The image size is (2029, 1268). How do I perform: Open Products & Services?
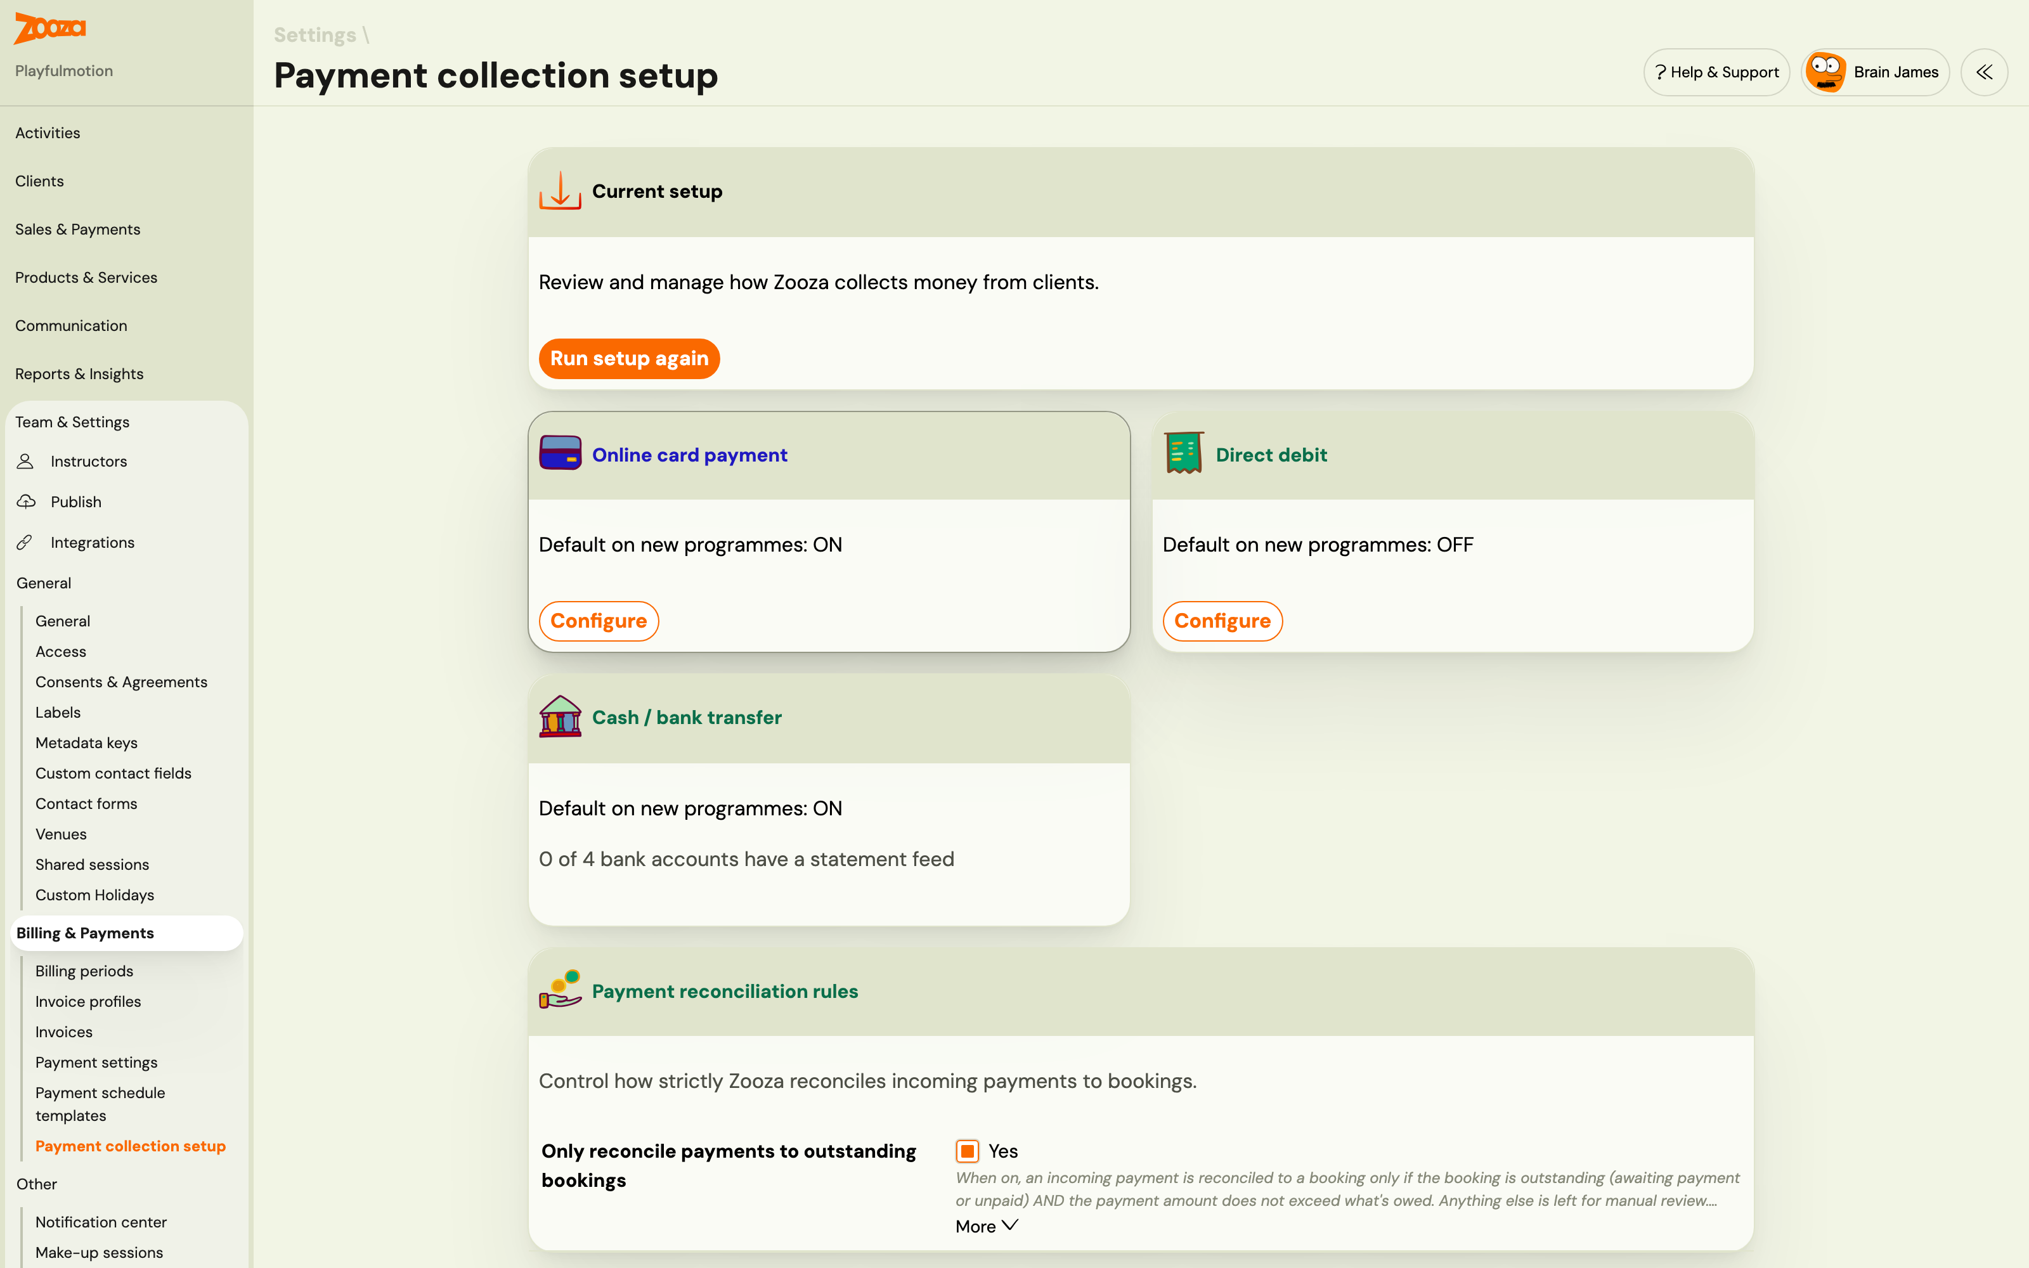[86, 278]
